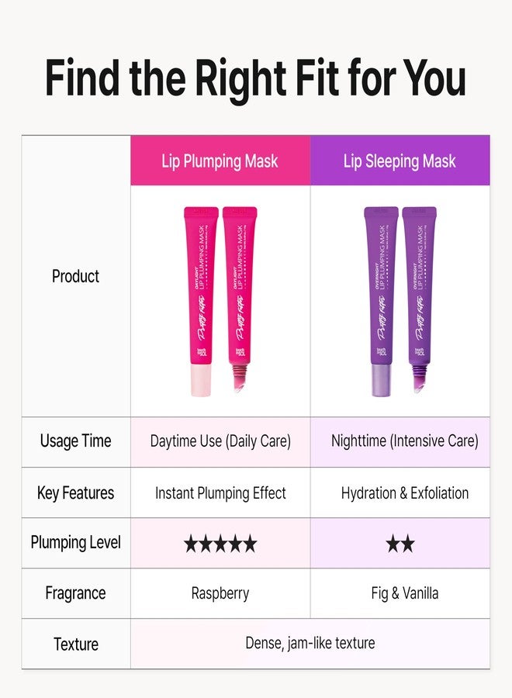Click the "Dense, jam-like texture" text
The width and height of the screenshot is (512, 698).
point(310,643)
